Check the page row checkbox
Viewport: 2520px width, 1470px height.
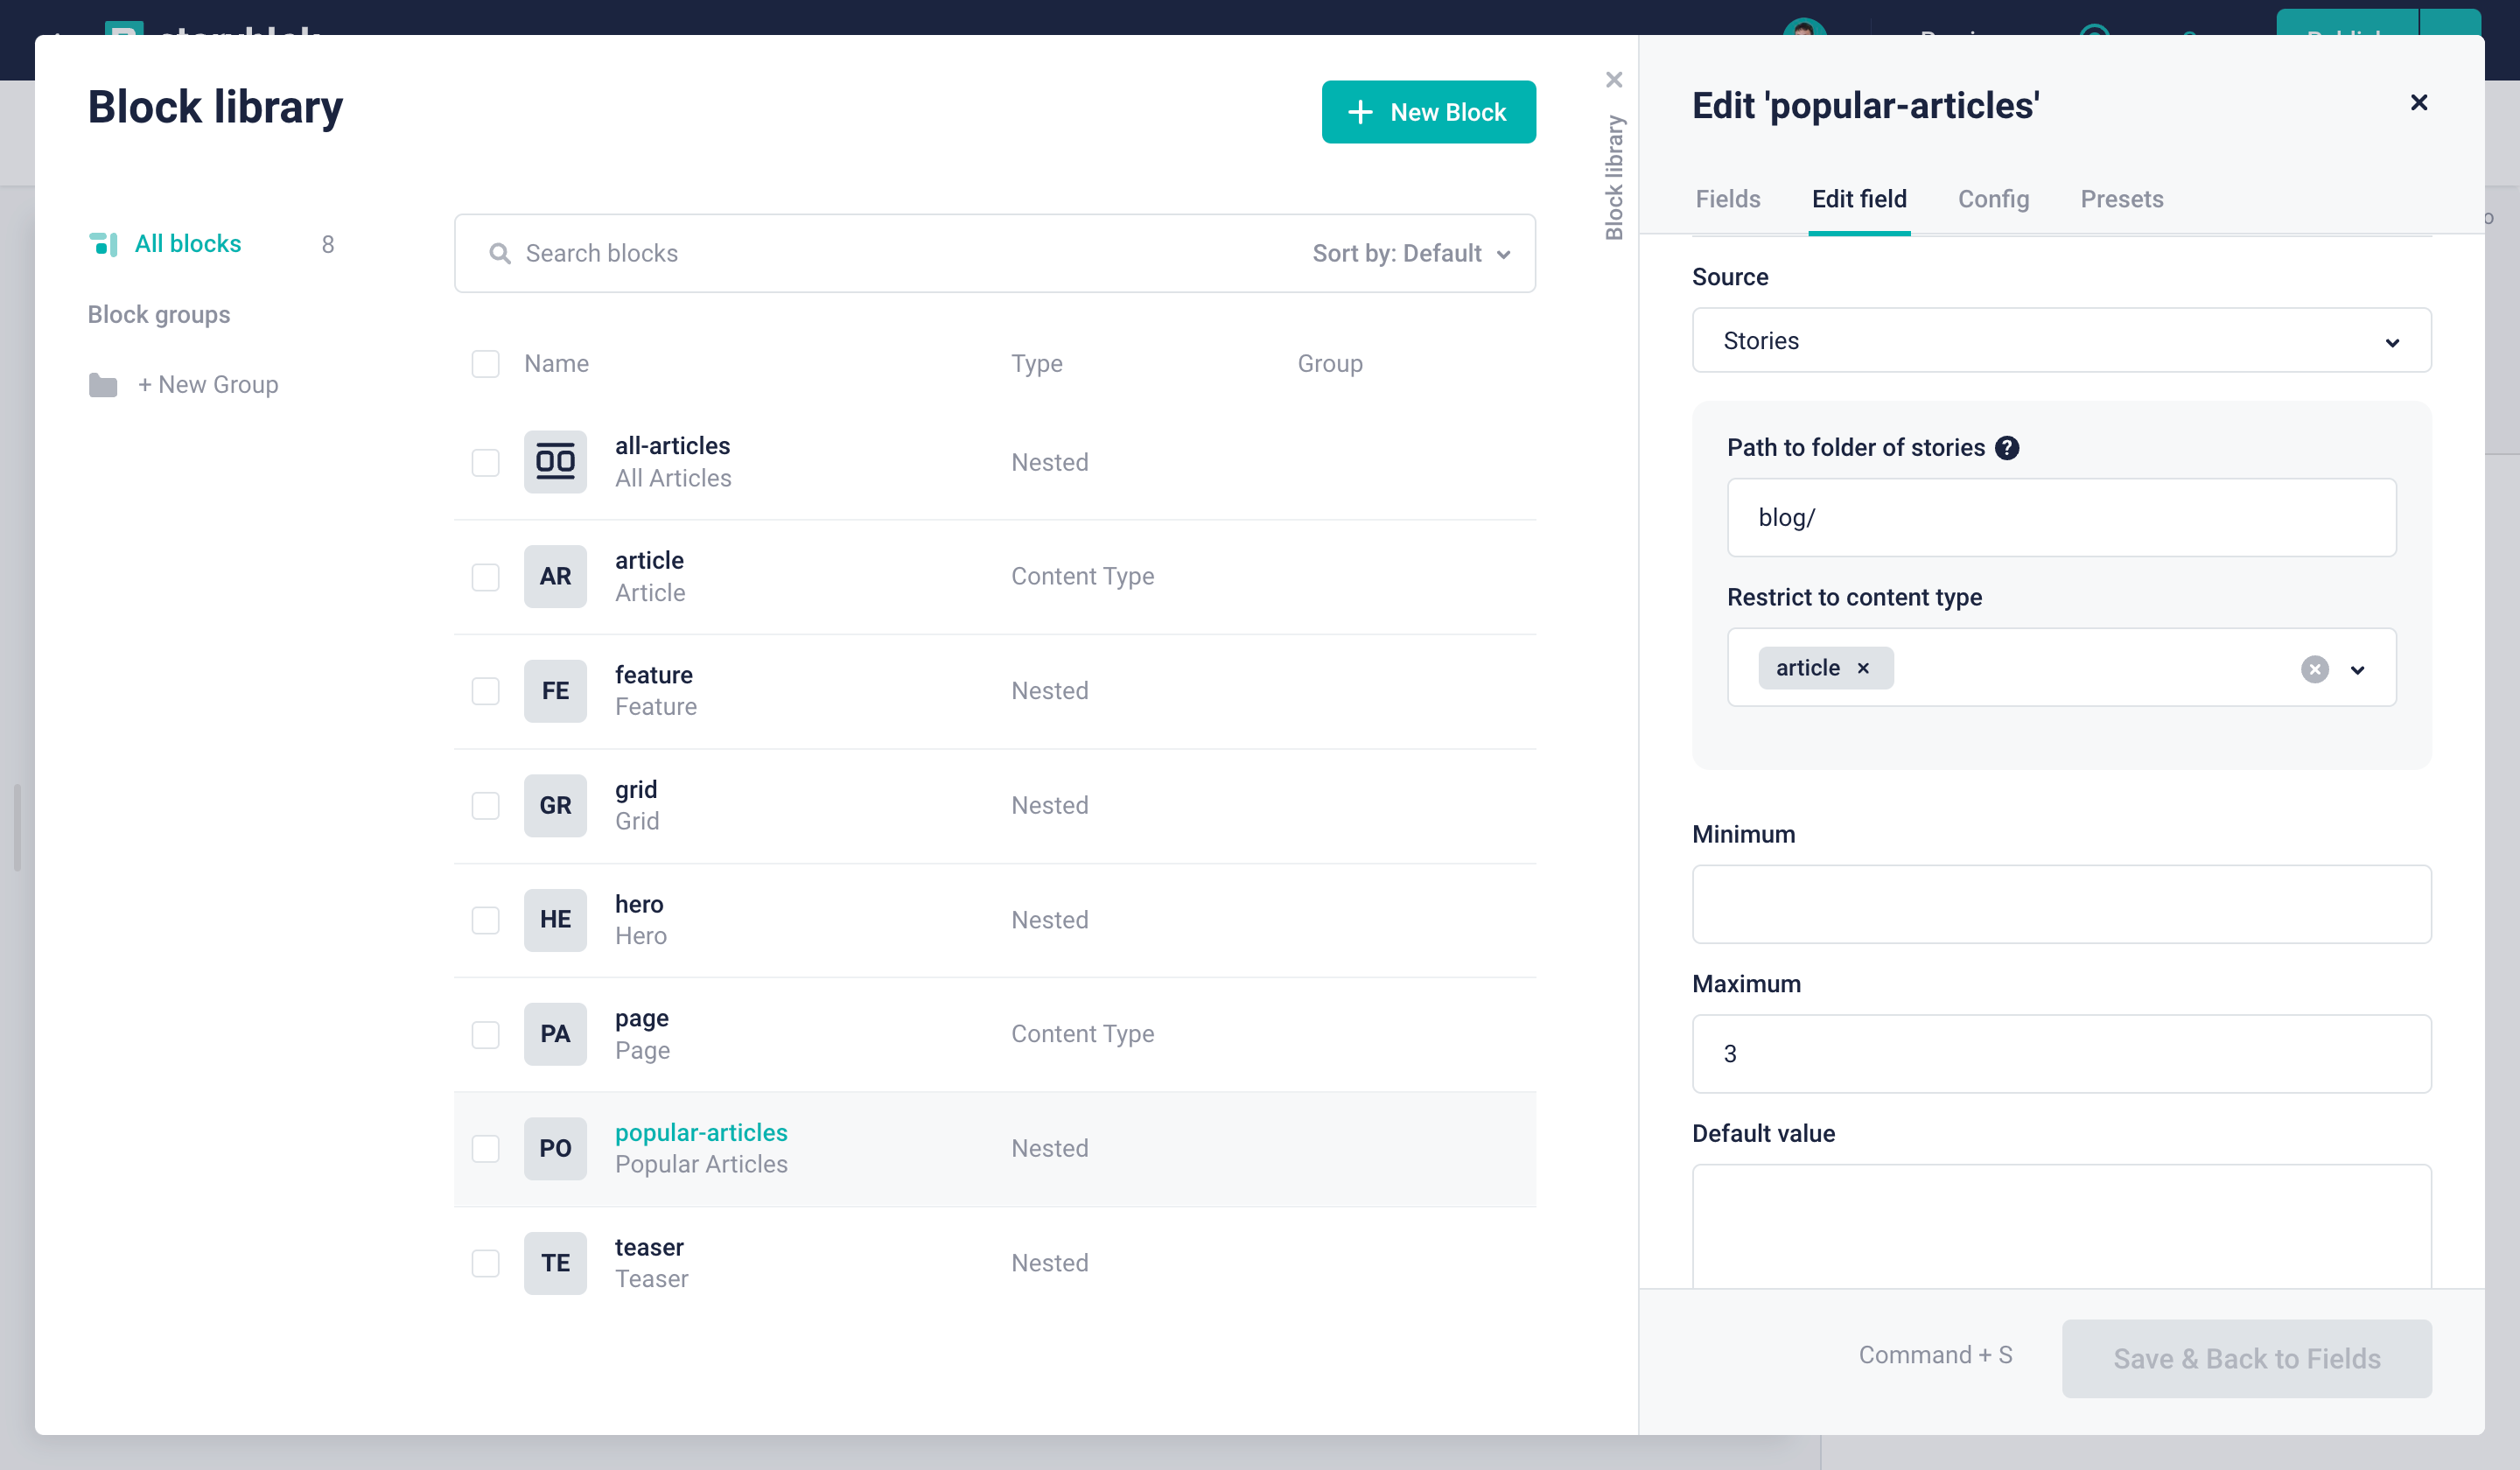tap(485, 1035)
